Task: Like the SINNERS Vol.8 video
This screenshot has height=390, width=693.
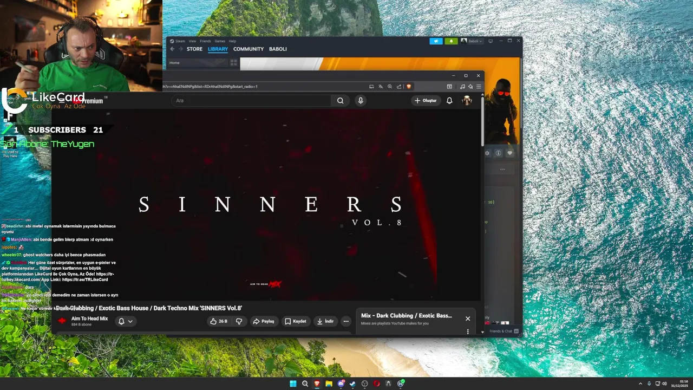Action: [x=219, y=321]
